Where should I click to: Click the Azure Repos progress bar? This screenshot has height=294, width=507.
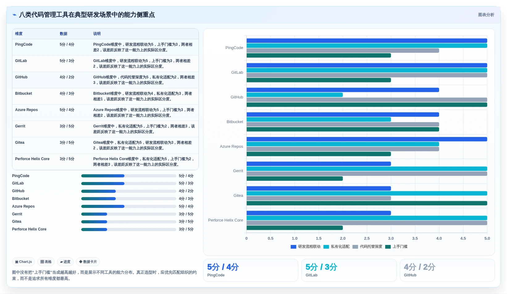click(129, 206)
